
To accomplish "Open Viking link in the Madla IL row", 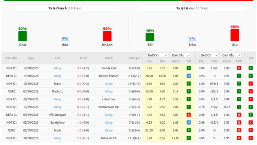I will (108, 91).
